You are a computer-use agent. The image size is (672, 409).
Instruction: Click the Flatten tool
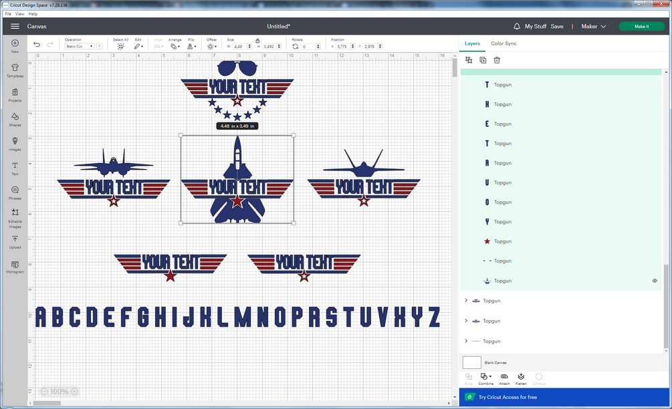point(521,379)
